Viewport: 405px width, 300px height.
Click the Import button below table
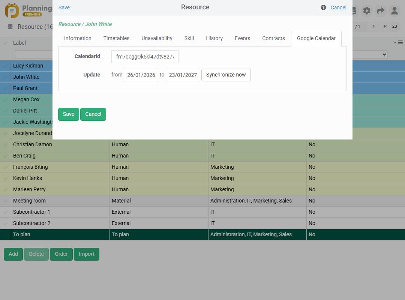click(x=87, y=254)
